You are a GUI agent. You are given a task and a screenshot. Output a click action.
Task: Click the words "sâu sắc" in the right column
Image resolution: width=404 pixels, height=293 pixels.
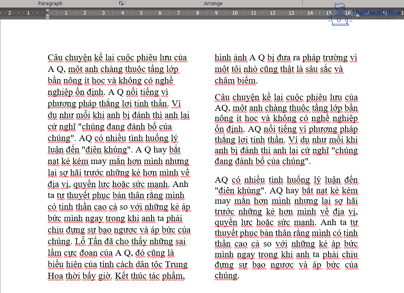coord(319,69)
